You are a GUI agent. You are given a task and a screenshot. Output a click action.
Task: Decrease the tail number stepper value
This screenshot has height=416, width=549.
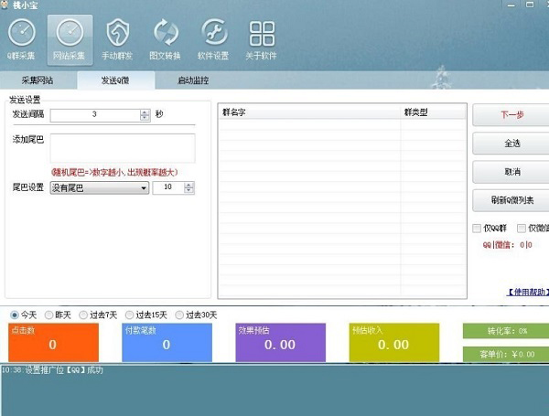(188, 191)
